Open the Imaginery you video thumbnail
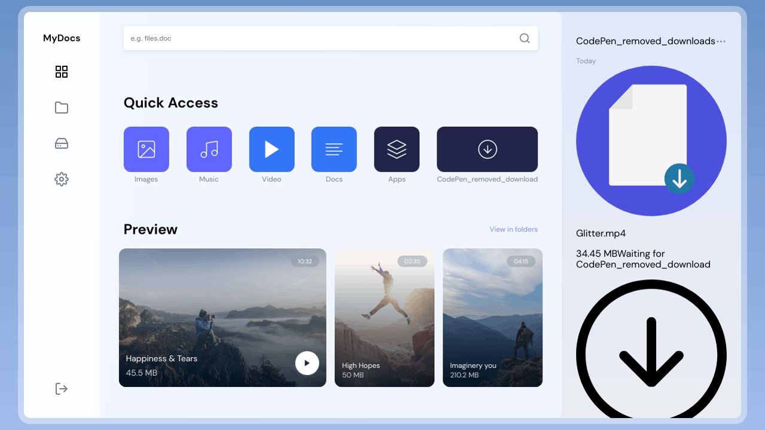Image resolution: width=765 pixels, height=430 pixels. pyautogui.click(x=493, y=318)
